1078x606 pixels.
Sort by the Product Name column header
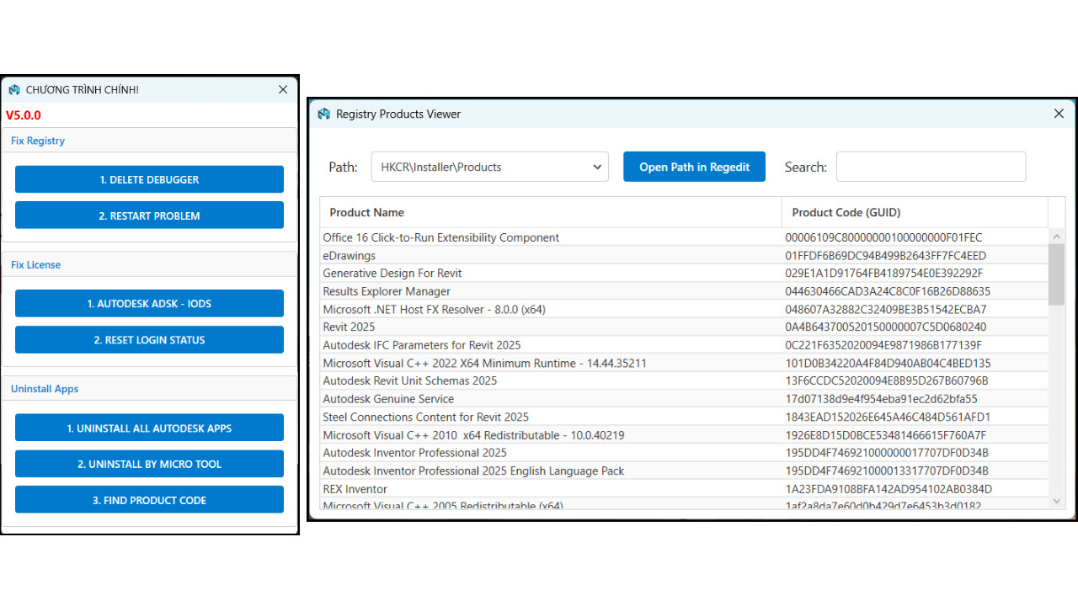coord(551,212)
